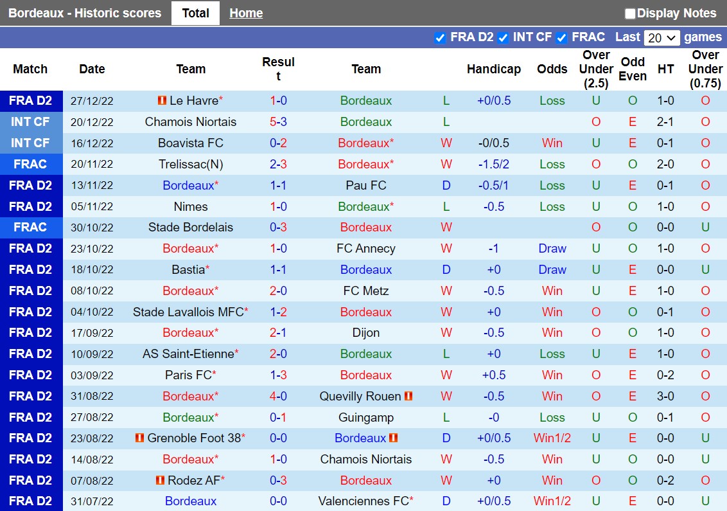
Task: Click the 1-3 result of Paris FC match
Action: coord(278,375)
